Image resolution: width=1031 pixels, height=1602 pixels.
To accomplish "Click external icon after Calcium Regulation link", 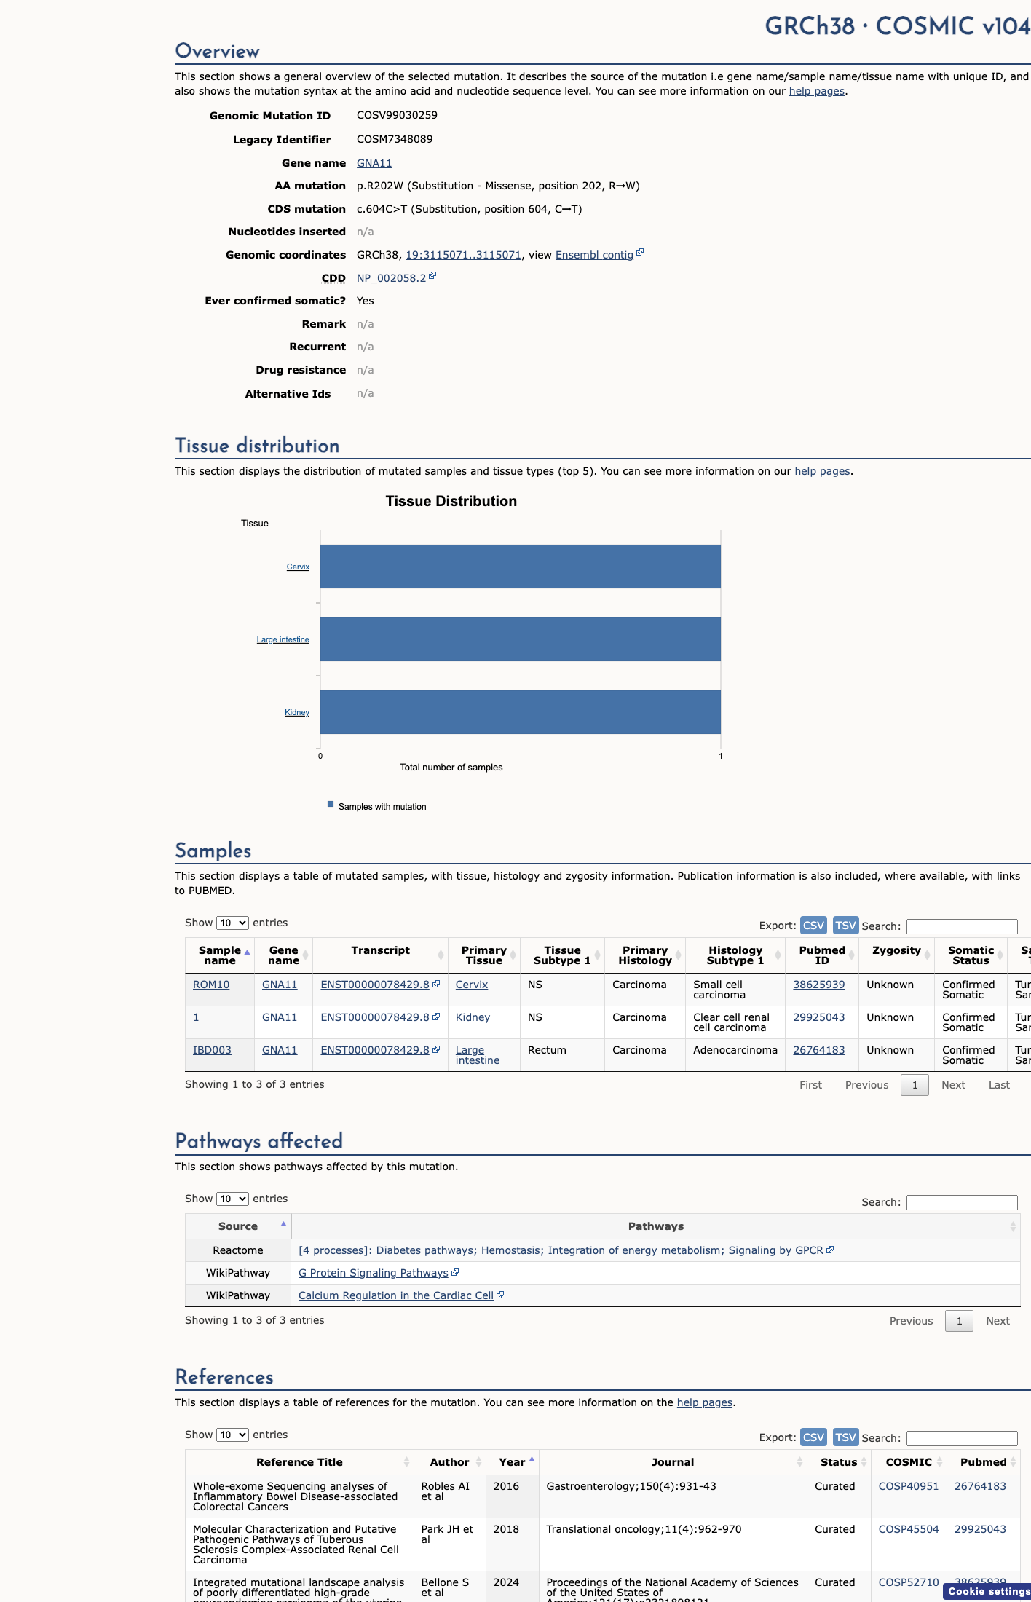I will [x=500, y=1295].
